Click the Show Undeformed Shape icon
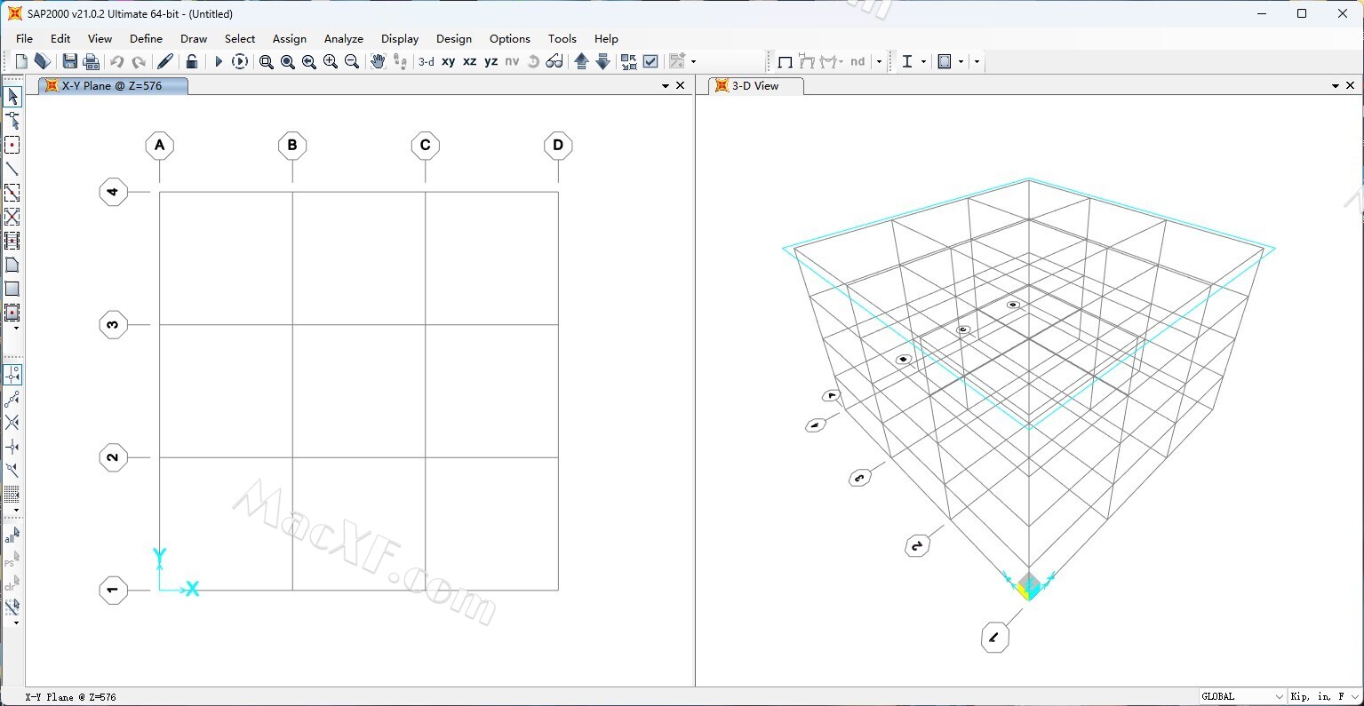1364x706 pixels. (785, 61)
